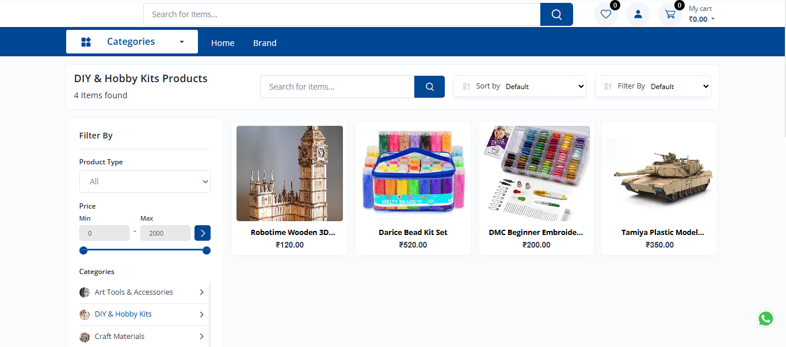The width and height of the screenshot is (786, 347).
Task: Apply price range with arrow button
Action: point(203,233)
